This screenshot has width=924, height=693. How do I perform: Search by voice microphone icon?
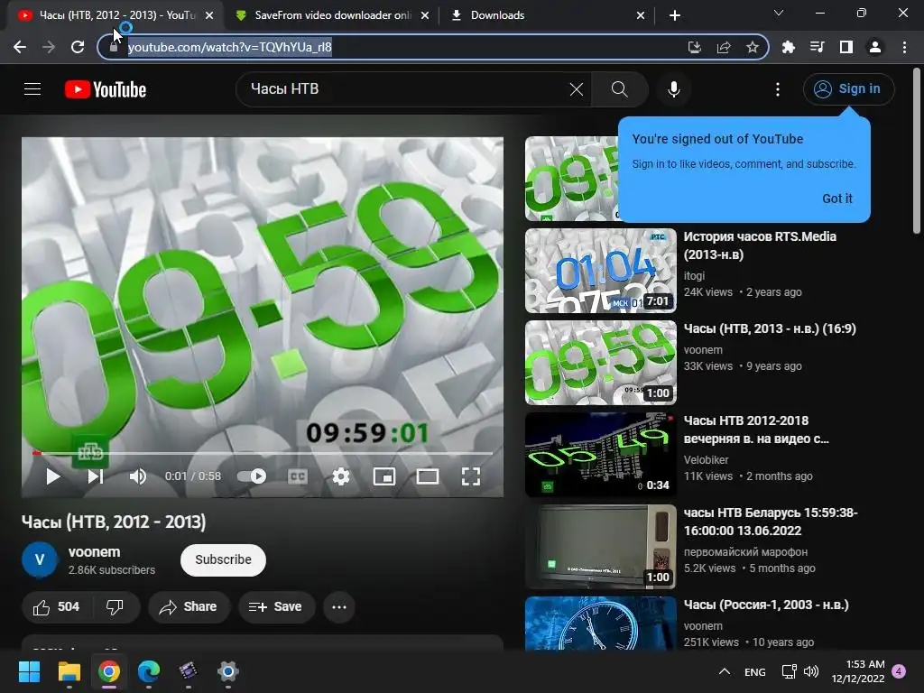point(673,89)
